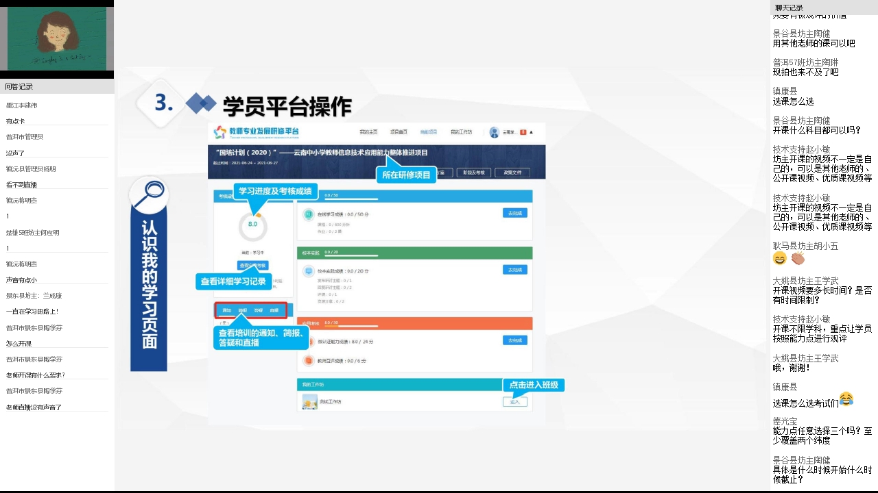Screen dimensions: 878x493
Task: Select the green 在线学习成绩 book icon
Action: coord(309,214)
